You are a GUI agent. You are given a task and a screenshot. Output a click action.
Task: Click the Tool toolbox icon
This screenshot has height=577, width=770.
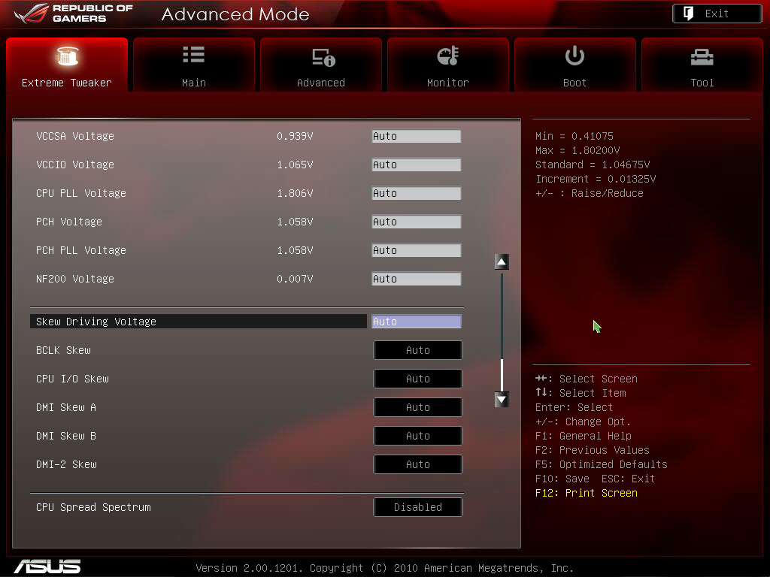click(702, 56)
